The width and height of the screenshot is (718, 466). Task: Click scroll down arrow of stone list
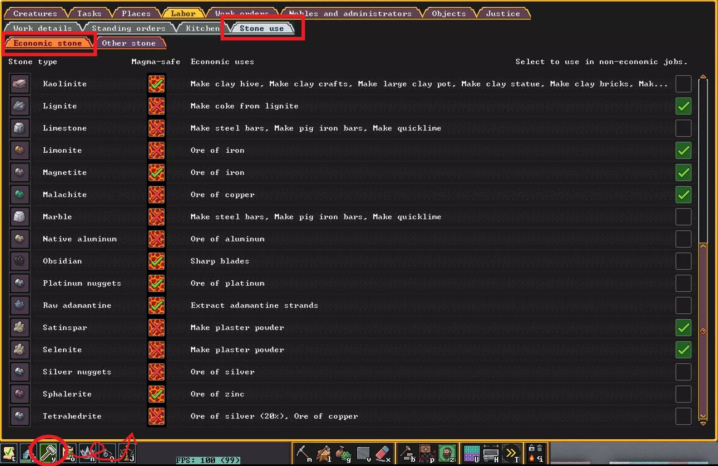(703, 423)
